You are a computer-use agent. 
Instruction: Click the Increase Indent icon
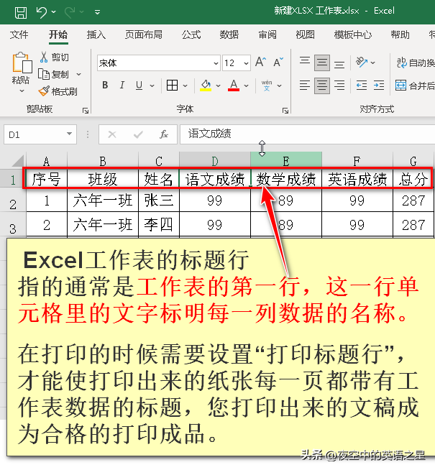tap(379, 86)
